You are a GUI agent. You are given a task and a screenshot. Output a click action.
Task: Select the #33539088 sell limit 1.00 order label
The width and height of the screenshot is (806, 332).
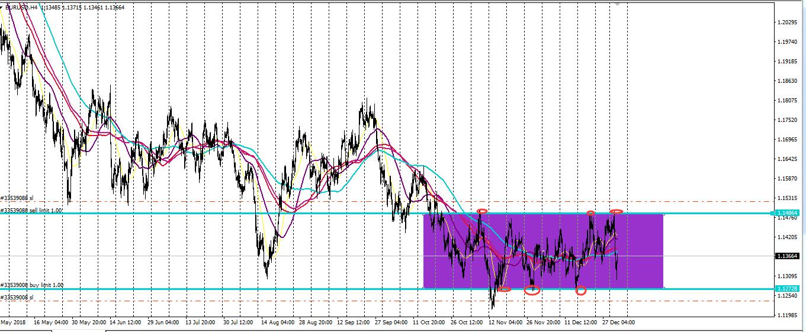tap(32, 209)
